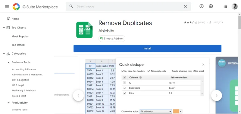Click the Top Charts chart icon
This screenshot has height=114, width=241.
[x=8, y=28]
